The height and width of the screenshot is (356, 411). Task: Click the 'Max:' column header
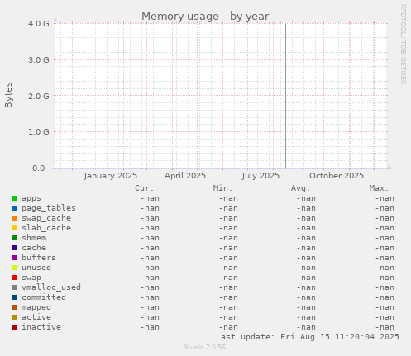[x=379, y=188]
